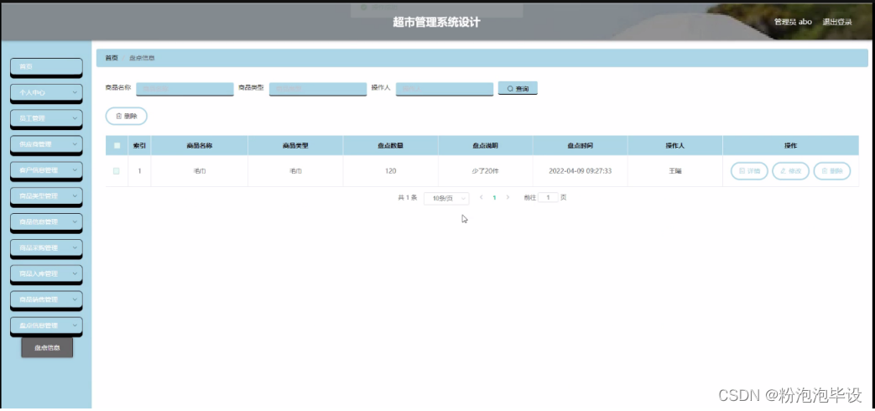875x411 pixels.
Task: Expand the 客户信息管理 sidebar menu
Action: 46,170
